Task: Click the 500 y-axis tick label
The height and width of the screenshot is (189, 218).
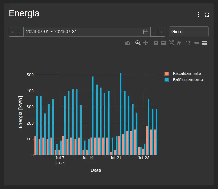Action: click(30, 75)
